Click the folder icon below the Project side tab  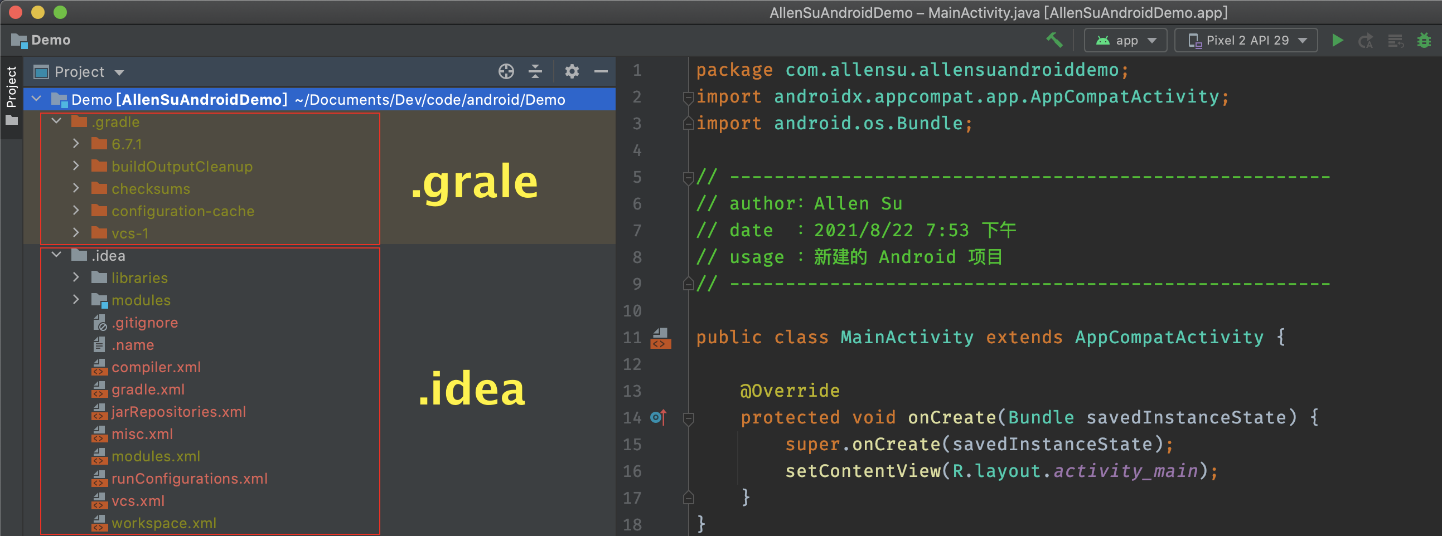point(11,120)
